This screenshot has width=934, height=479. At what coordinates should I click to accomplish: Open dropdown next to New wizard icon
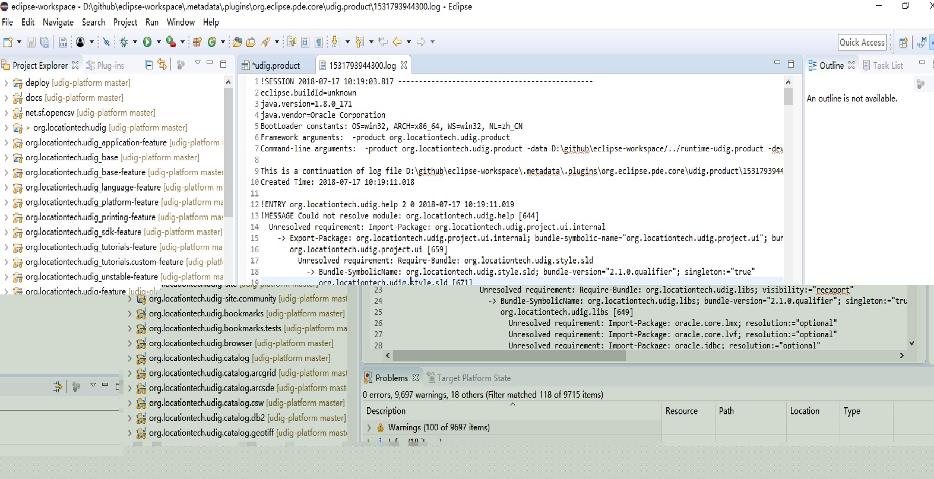pyautogui.click(x=19, y=42)
